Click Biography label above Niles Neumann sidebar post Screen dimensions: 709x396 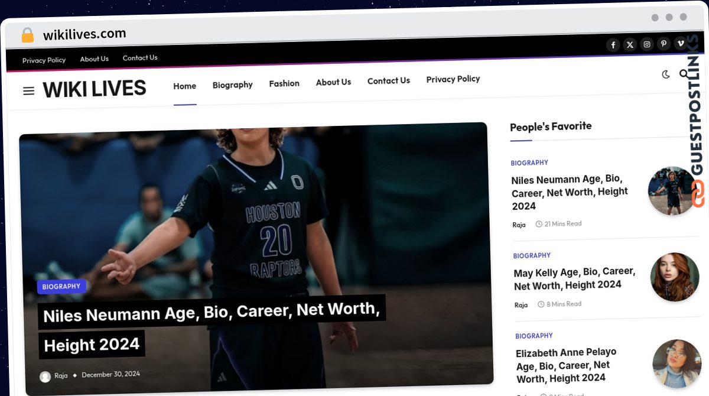coord(529,163)
